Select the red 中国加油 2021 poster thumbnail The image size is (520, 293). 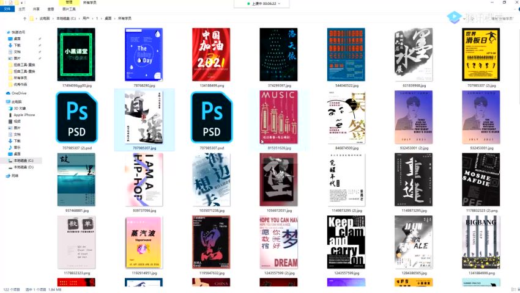pyautogui.click(x=211, y=54)
